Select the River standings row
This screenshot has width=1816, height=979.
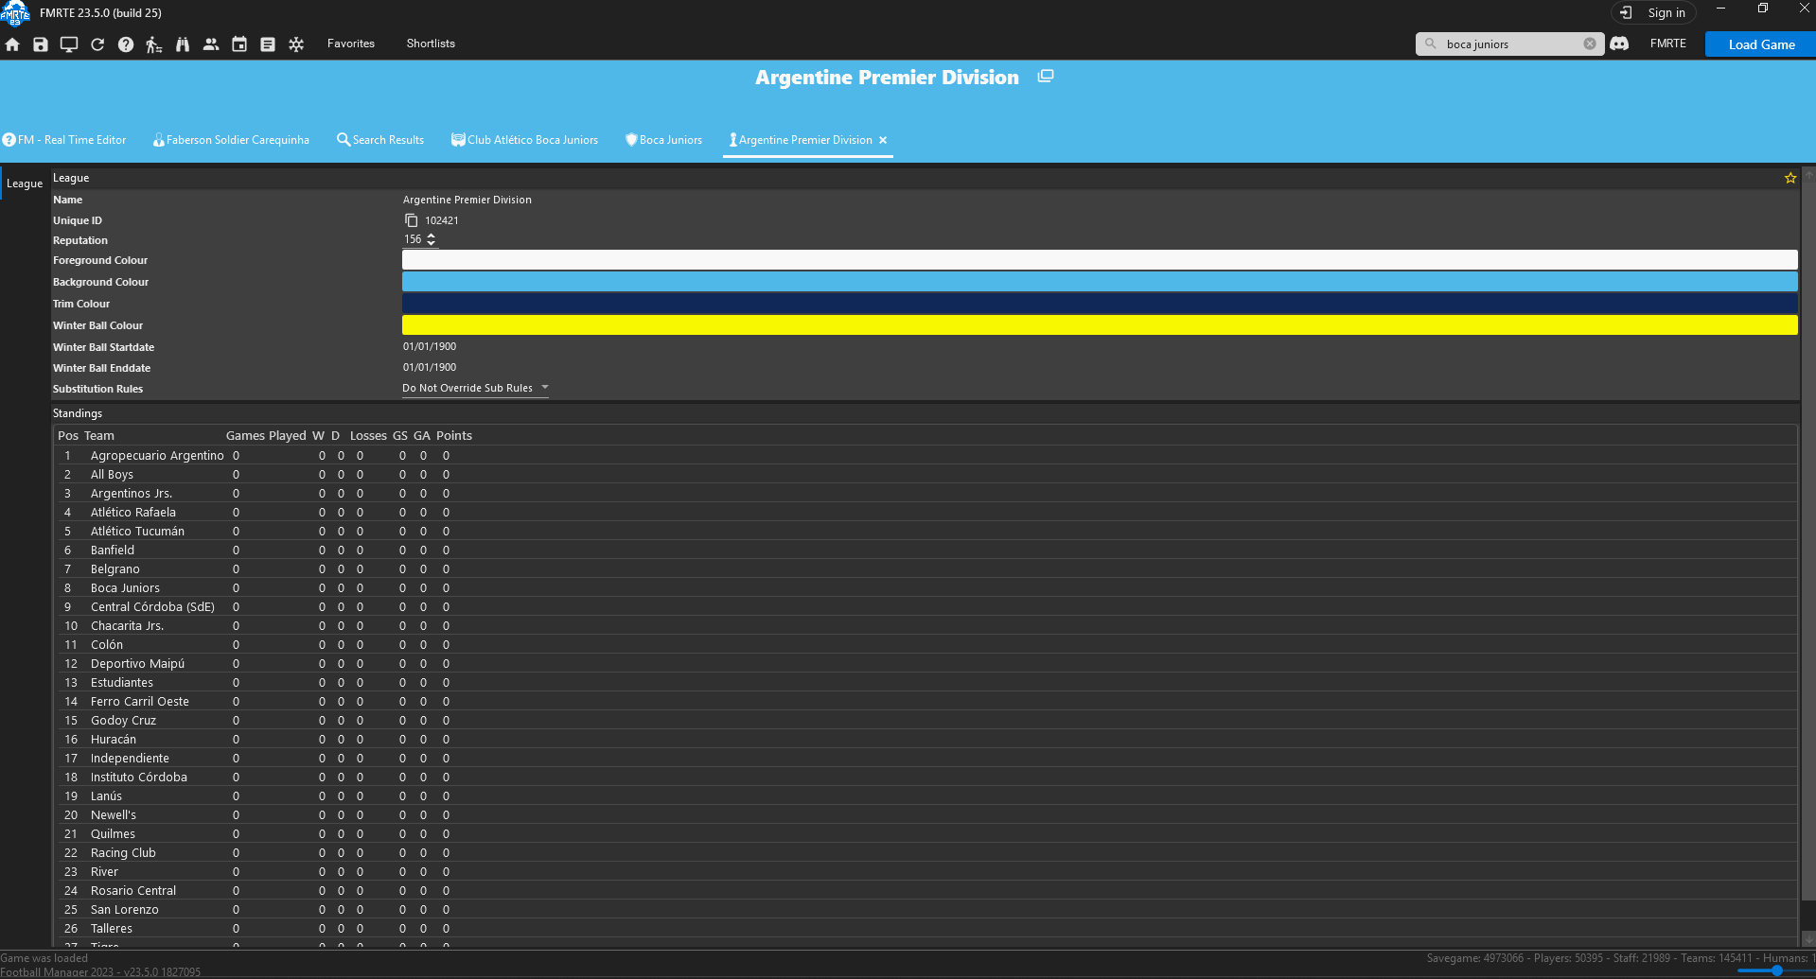926,872
